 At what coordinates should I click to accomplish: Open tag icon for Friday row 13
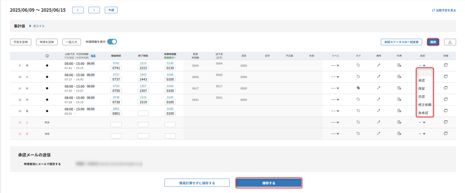tap(358, 111)
